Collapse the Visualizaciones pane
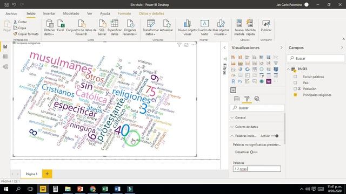346x194 pixels. 281,47
